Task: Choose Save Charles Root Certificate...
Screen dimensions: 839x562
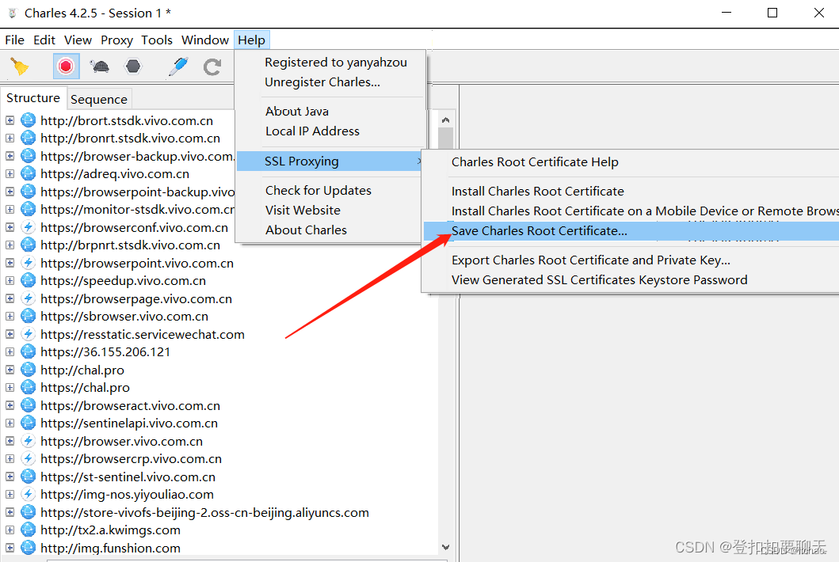Action: (x=631, y=231)
